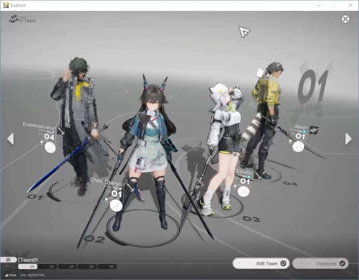Click Endministrator's round skill circle
The image size is (359, 280).
tap(50, 148)
